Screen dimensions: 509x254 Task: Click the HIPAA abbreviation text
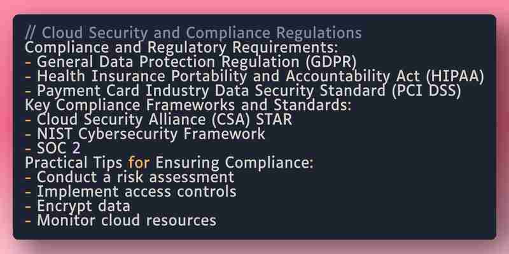pyautogui.click(x=455, y=76)
